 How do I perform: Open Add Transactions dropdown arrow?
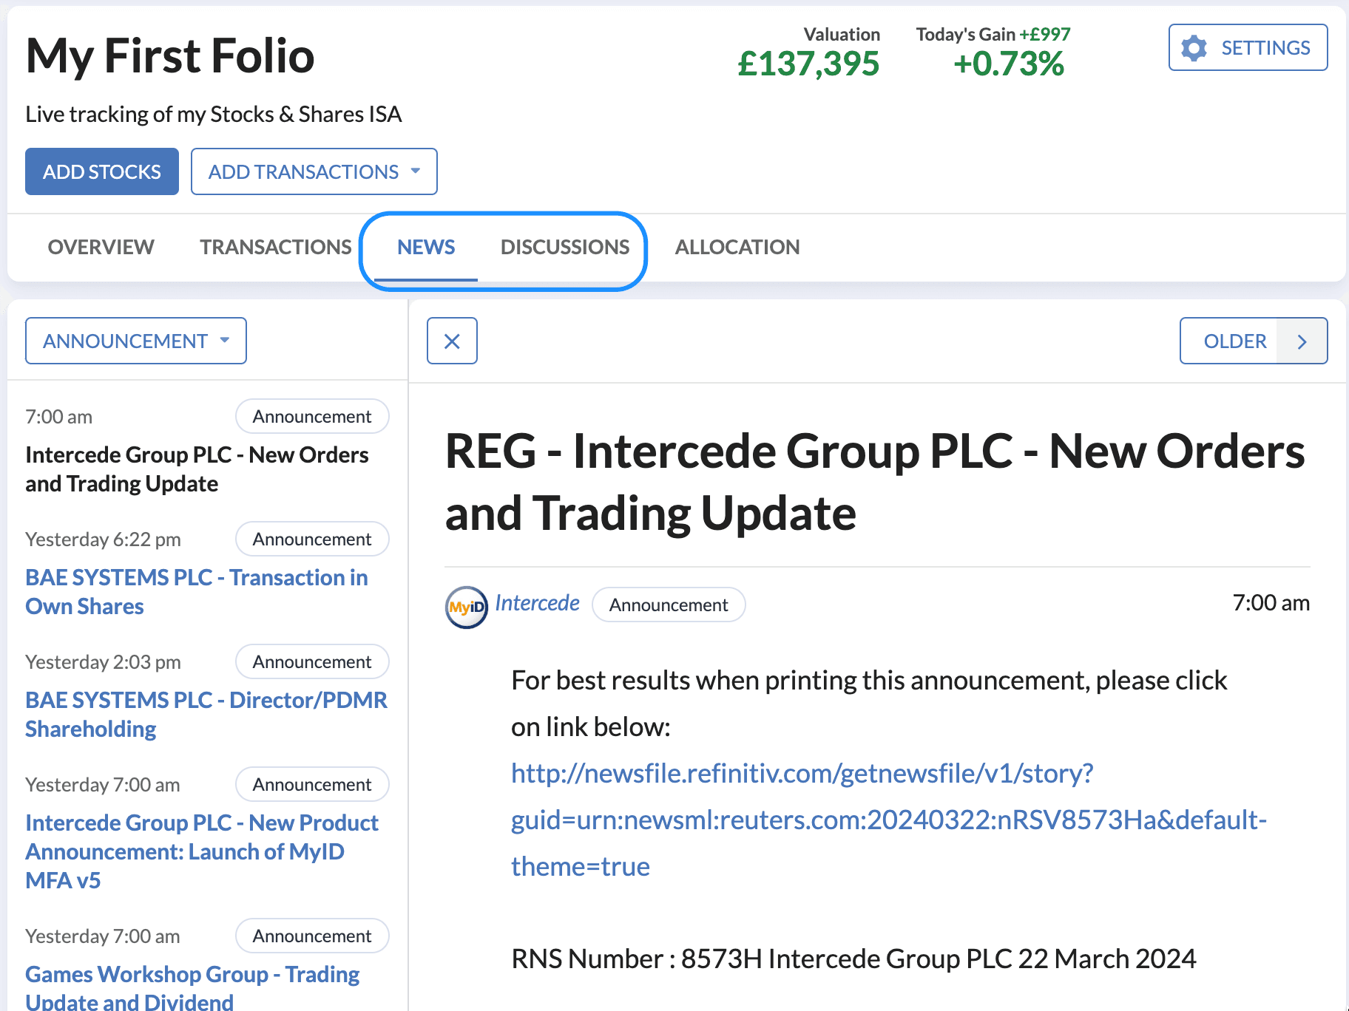click(416, 171)
